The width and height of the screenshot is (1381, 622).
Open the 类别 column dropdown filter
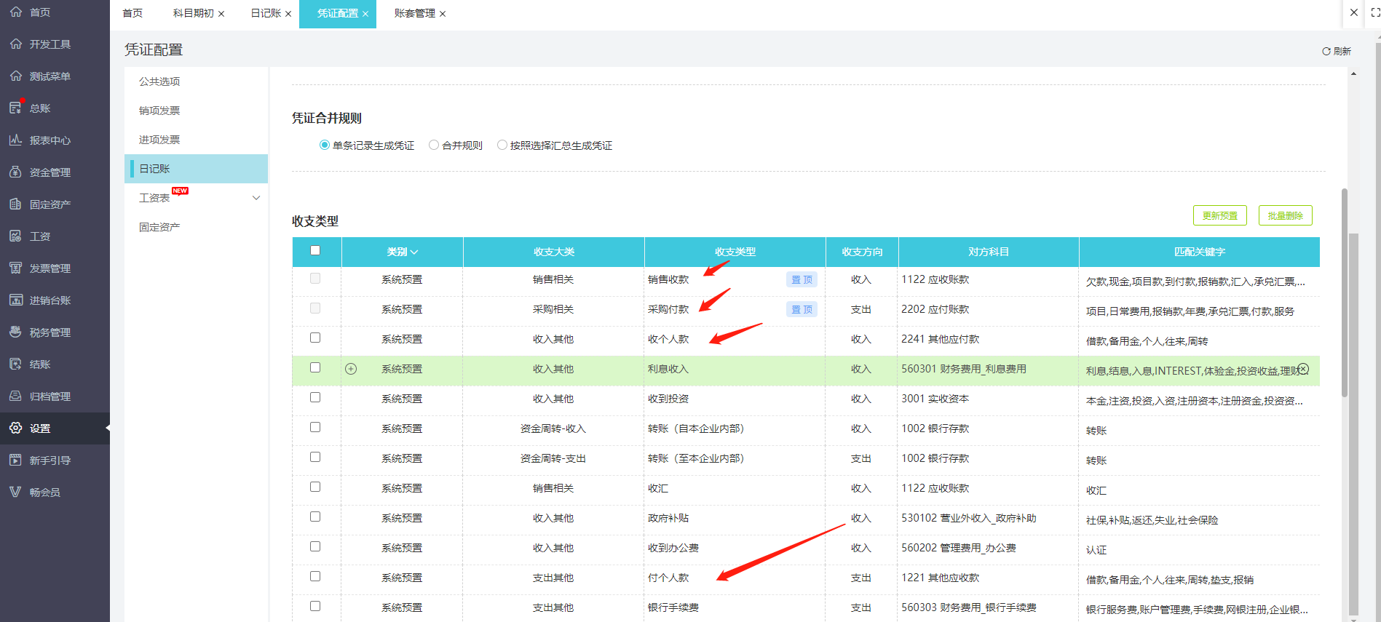pyautogui.click(x=403, y=252)
